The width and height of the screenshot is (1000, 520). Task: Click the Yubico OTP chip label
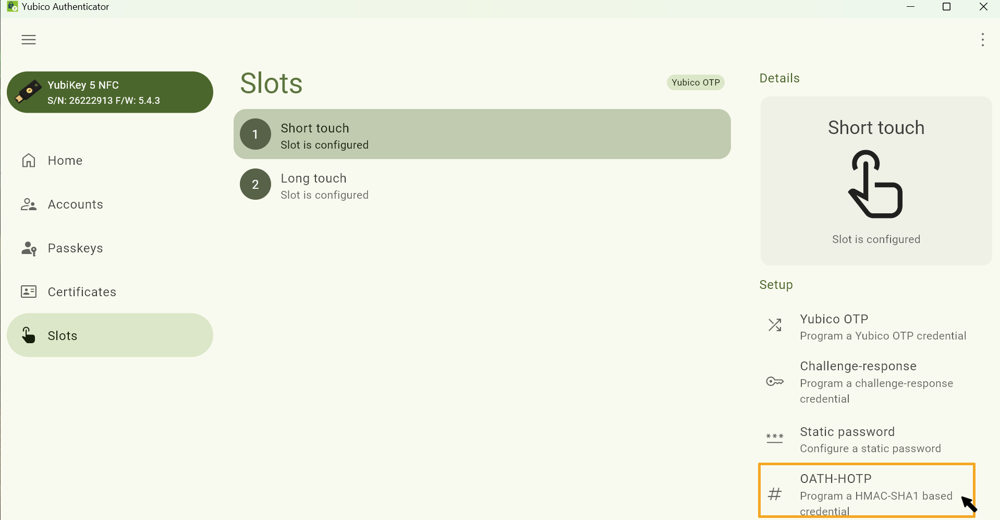(696, 82)
